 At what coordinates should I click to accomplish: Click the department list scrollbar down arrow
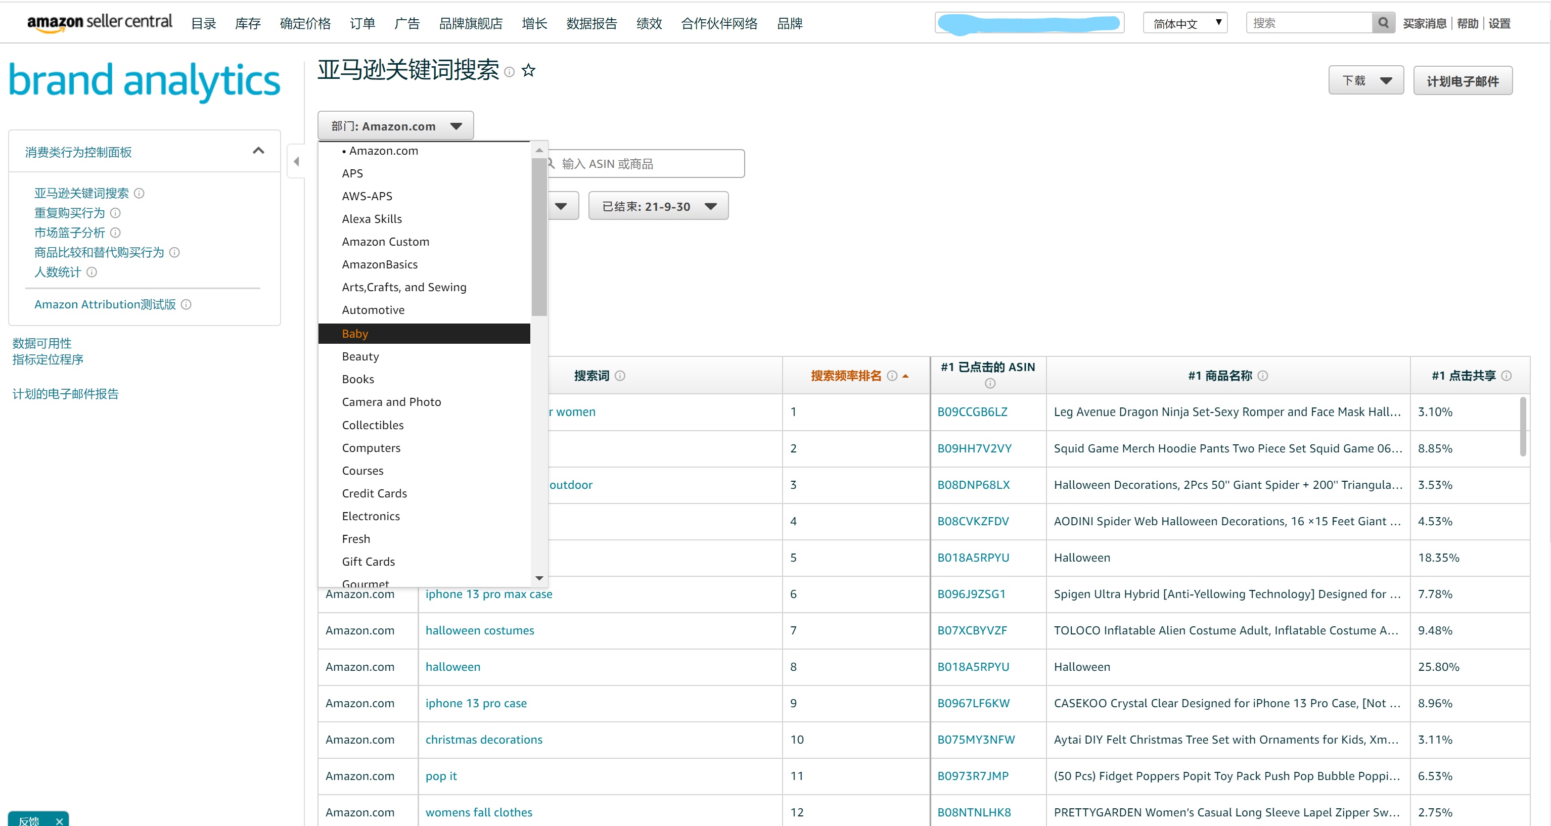(x=539, y=578)
